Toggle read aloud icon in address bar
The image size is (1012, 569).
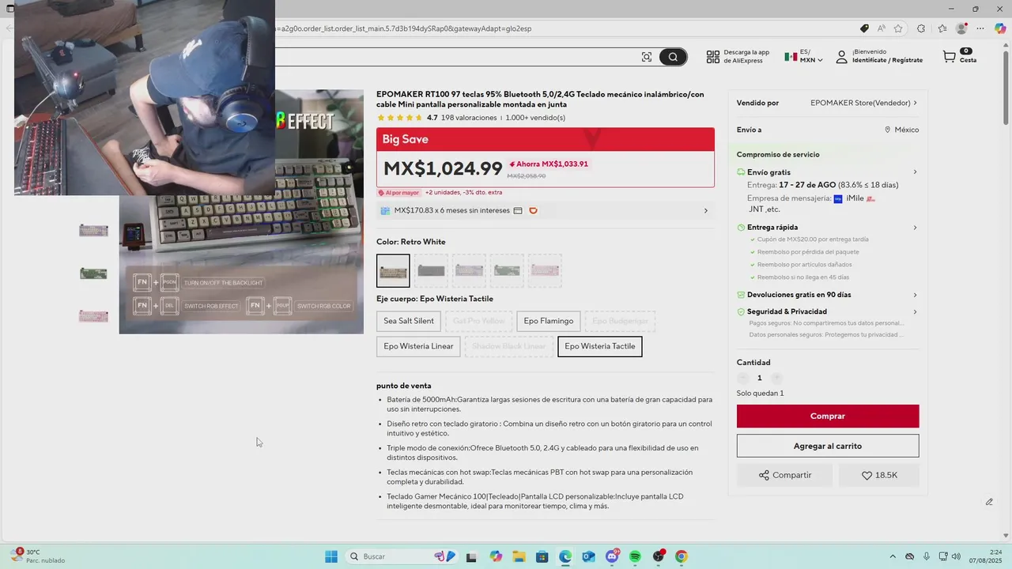tap(882, 28)
